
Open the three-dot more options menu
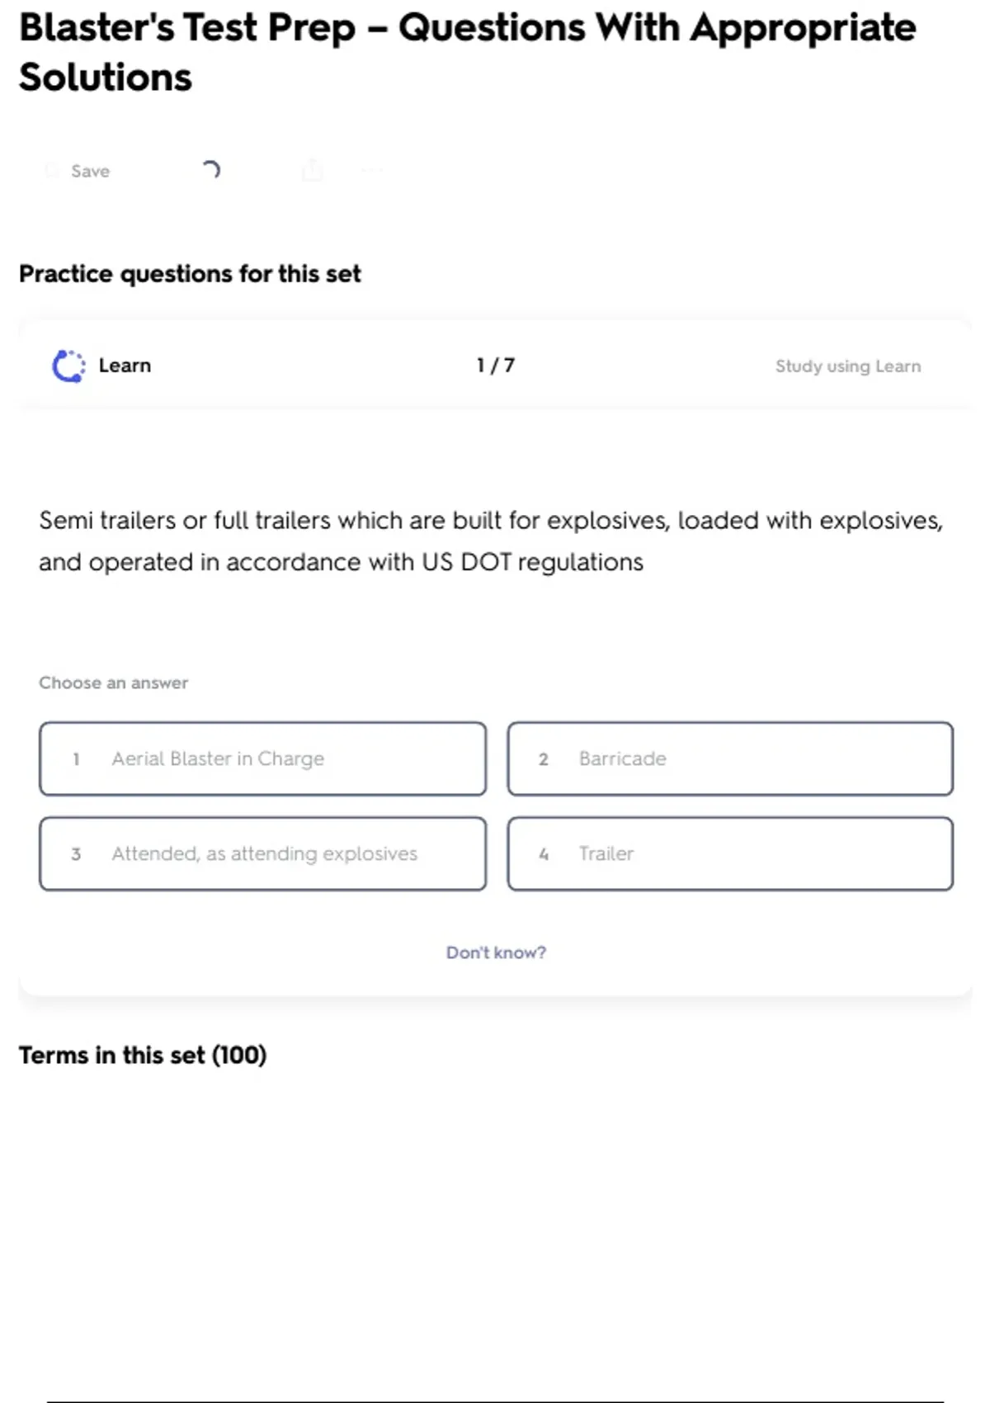[372, 170]
